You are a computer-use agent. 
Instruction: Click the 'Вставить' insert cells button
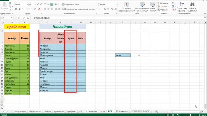pos(164,3)
